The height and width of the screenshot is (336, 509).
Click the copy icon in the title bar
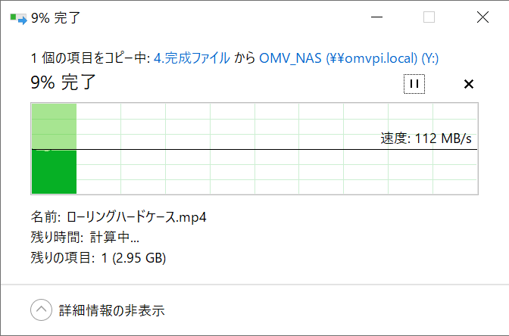(x=18, y=18)
